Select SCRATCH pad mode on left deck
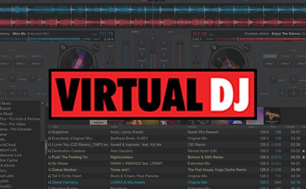Image resolution: width=306 pixels, height=189 pixels. tap(21, 56)
